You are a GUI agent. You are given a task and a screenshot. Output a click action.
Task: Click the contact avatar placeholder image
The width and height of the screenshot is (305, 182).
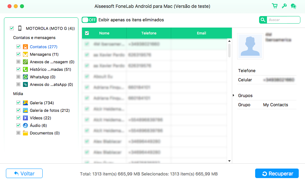[x=250, y=46]
